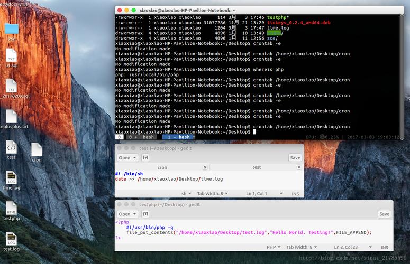Change the sh language mode dropdown
This screenshot has width=410, height=264.
[186, 194]
